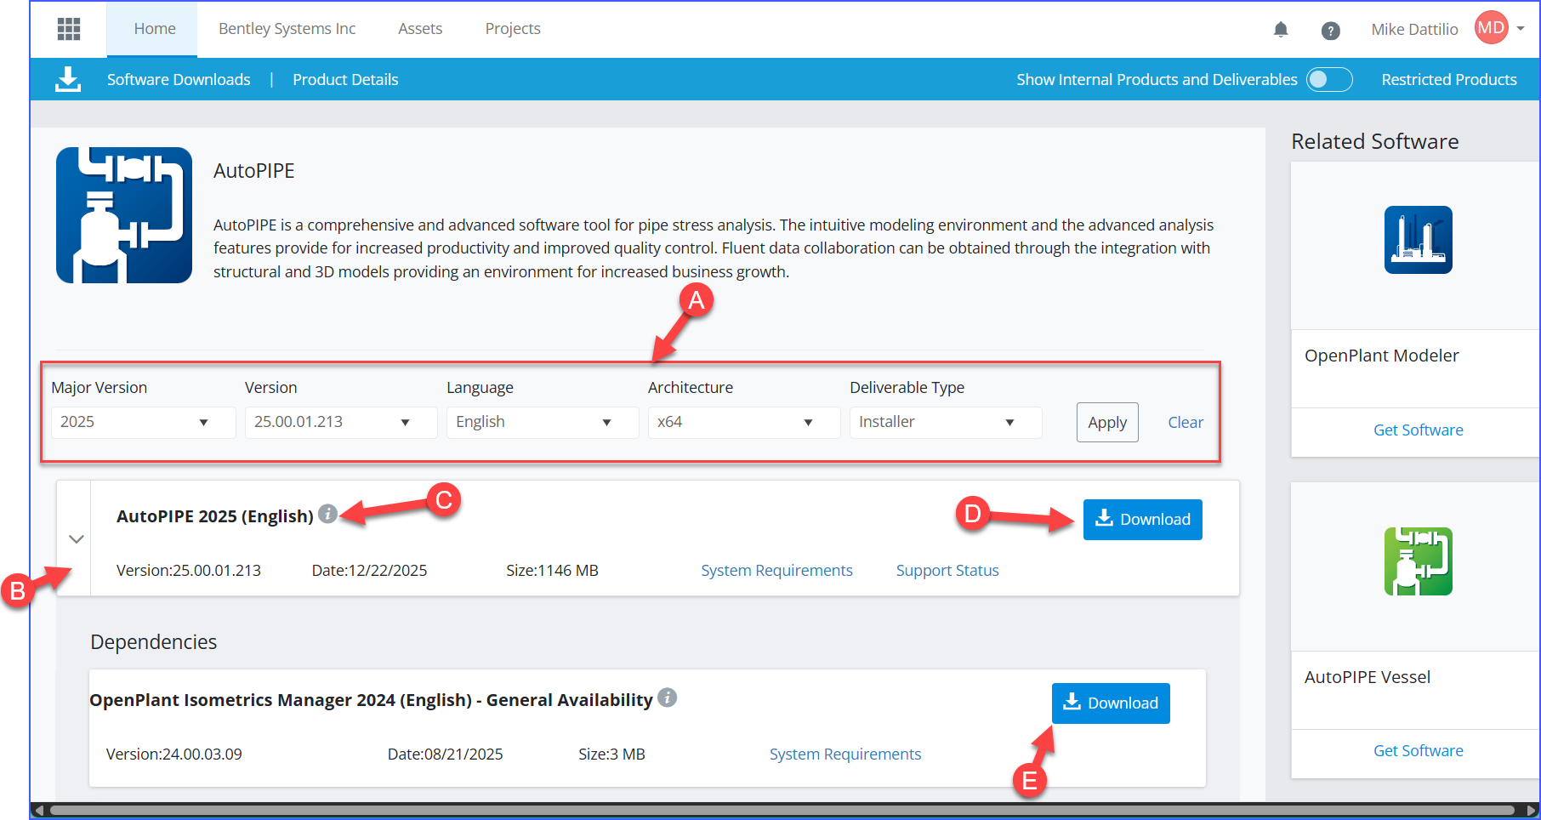Click the Apply filter button
1541x820 pixels.
(x=1106, y=423)
